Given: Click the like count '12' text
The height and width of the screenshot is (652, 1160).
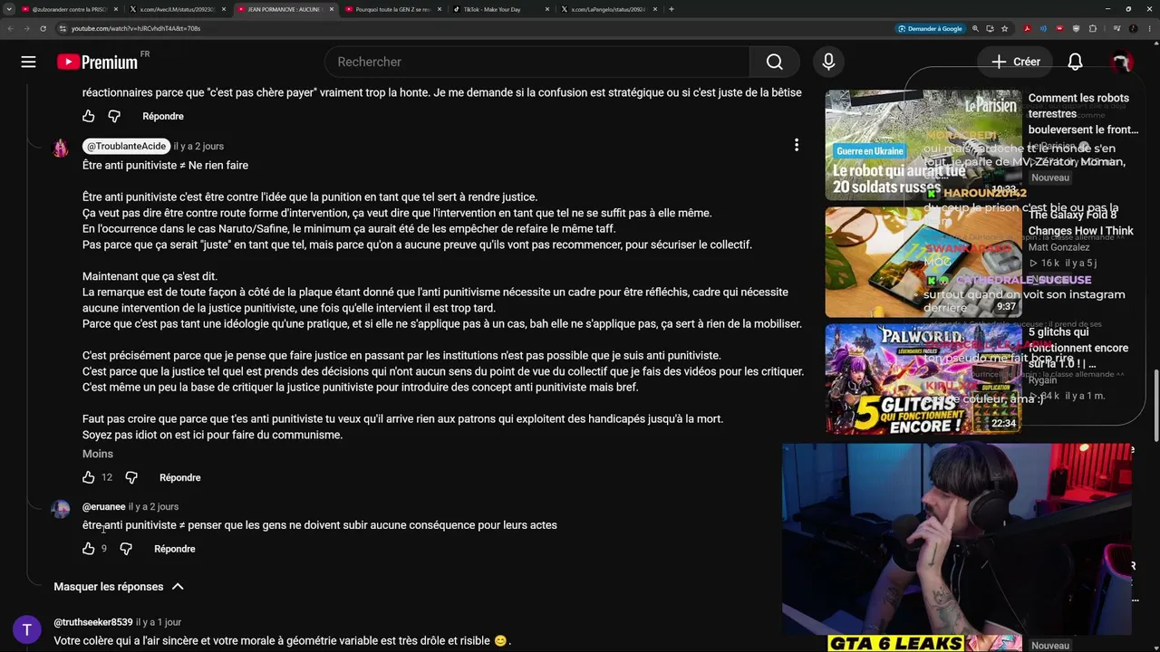Looking at the screenshot, I should click(x=107, y=477).
